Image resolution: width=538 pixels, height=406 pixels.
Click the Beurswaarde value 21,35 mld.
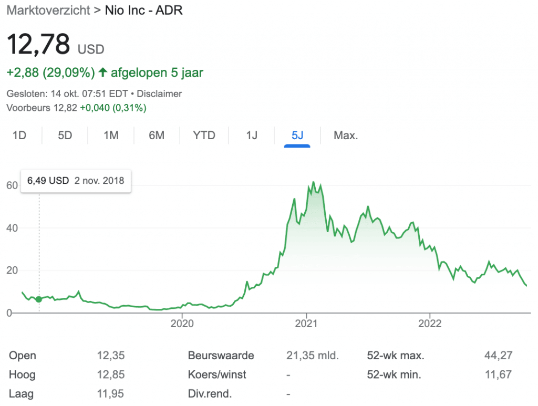tap(313, 356)
